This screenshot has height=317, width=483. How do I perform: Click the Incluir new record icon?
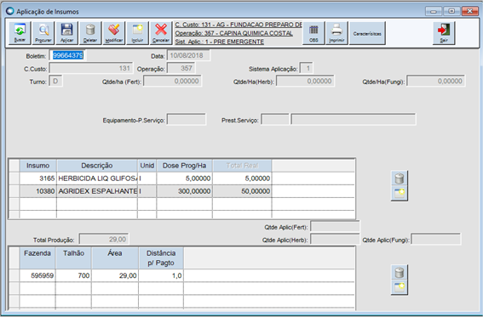[137, 33]
